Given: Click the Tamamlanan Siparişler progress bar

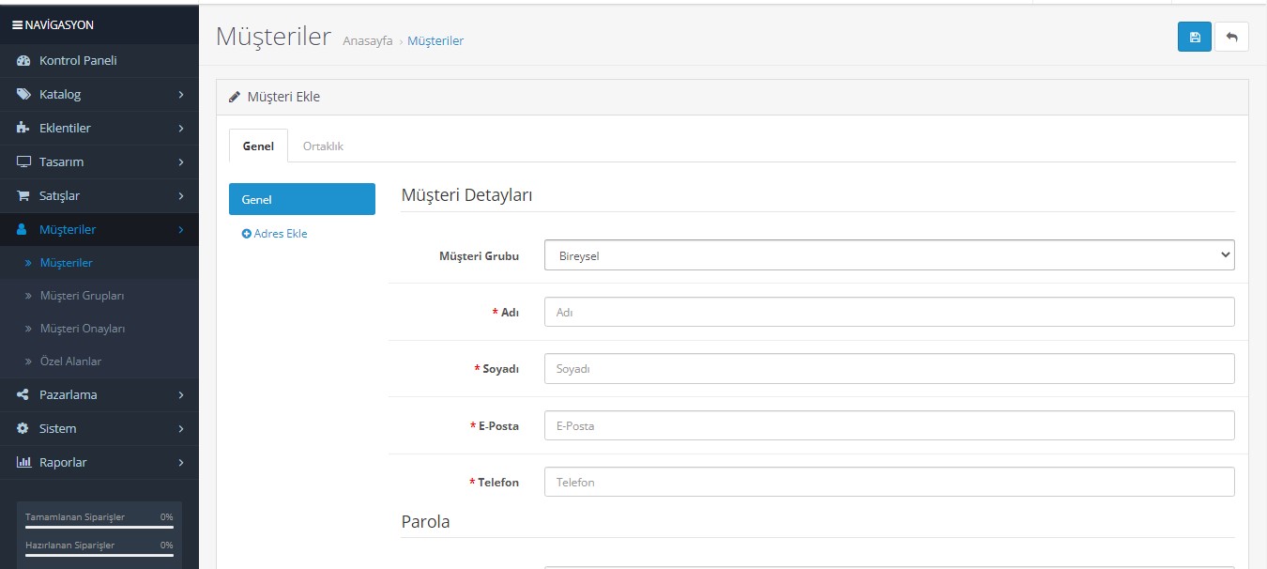Looking at the screenshot, I should pos(99,528).
